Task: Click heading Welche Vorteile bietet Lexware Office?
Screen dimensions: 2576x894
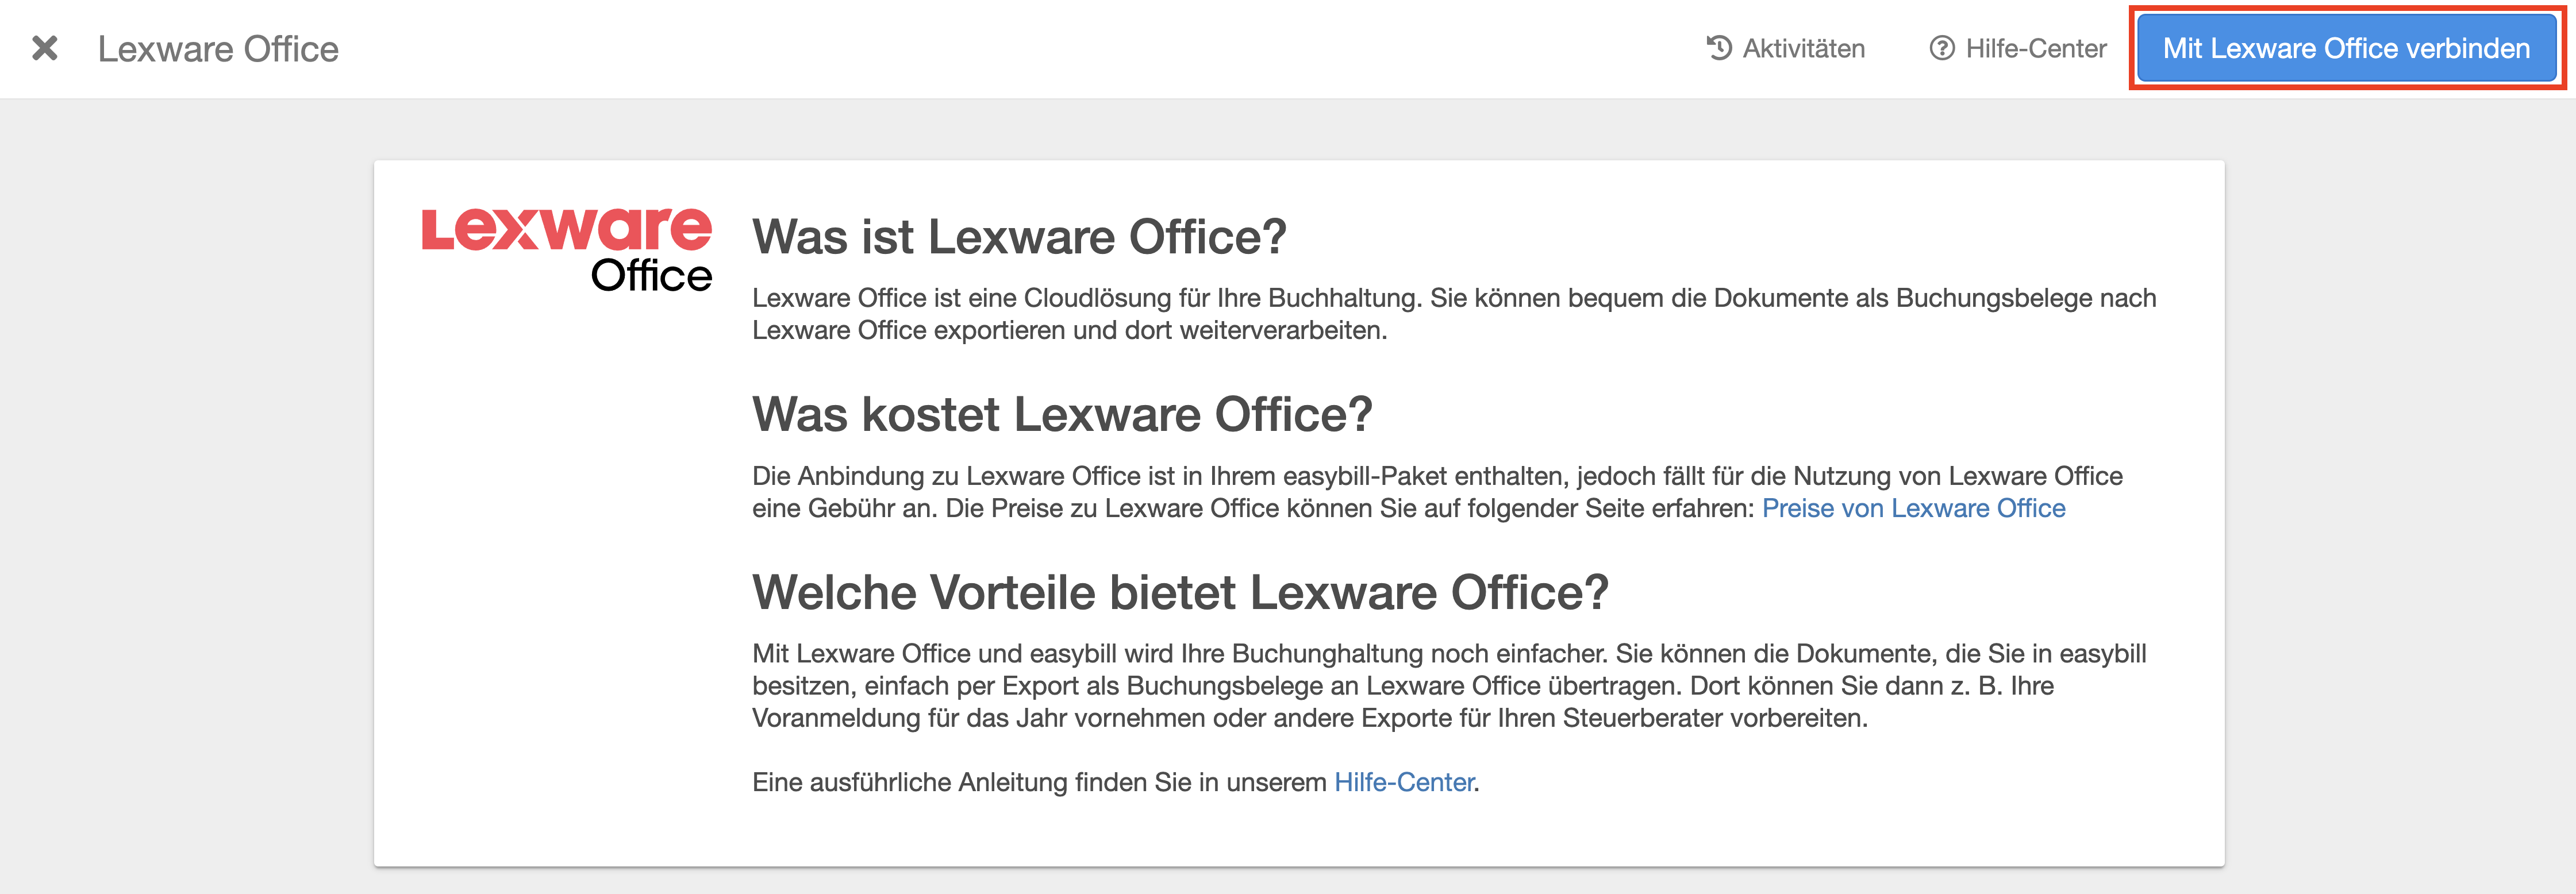Action: (x=1179, y=592)
